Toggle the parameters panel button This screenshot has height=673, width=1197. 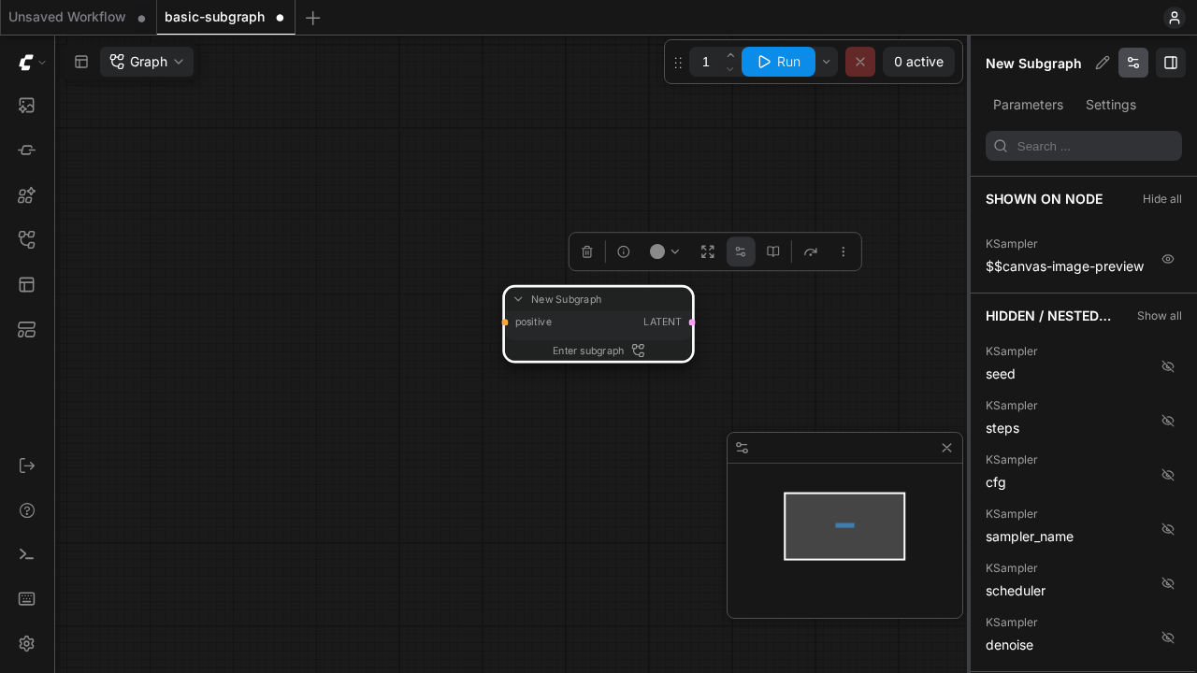point(1133,63)
